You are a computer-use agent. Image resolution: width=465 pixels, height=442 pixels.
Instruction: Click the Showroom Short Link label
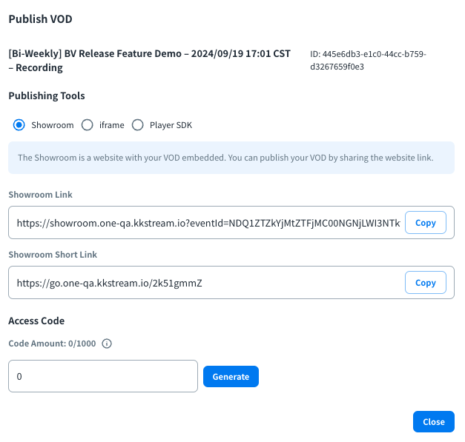[x=53, y=255]
